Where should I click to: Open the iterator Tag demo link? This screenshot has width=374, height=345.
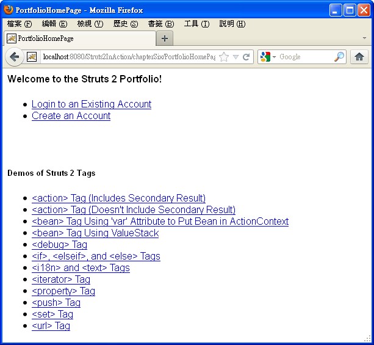coord(61,280)
